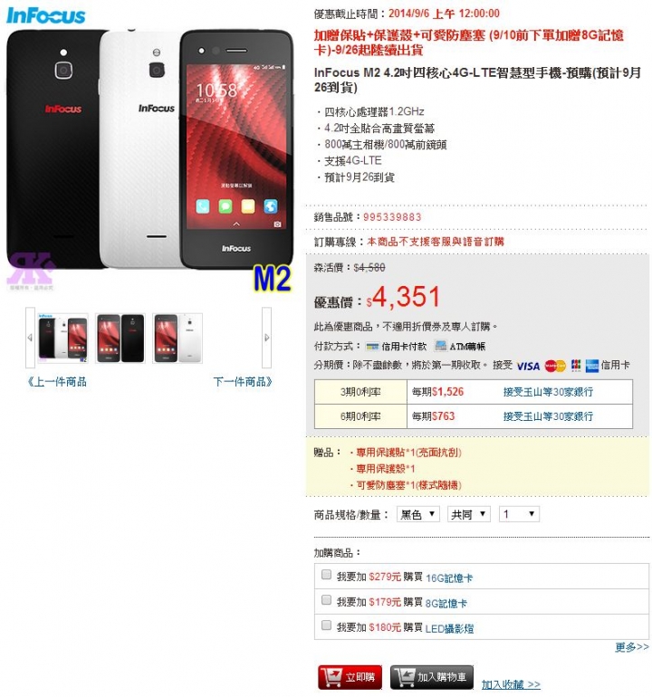Click the ATM transfer icon
652x697 pixels.
click(x=440, y=346)
